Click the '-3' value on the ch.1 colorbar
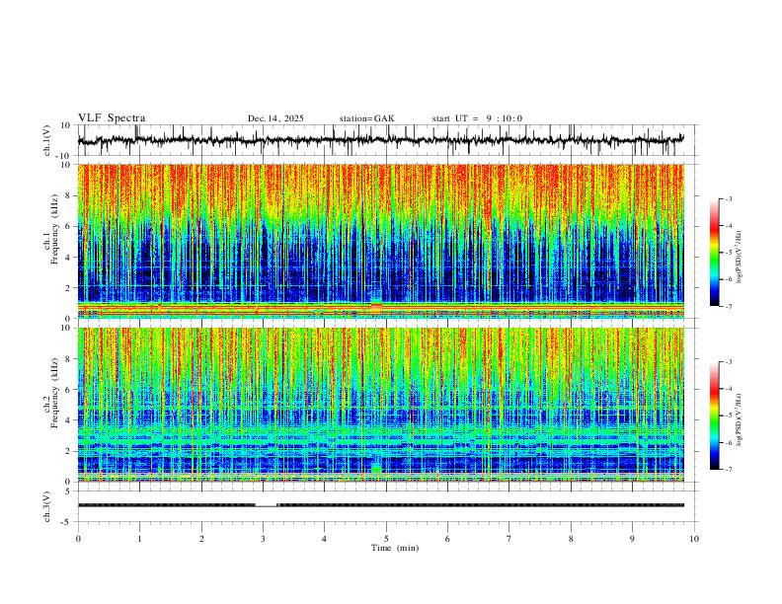782x604 pixels. [728, 198]
